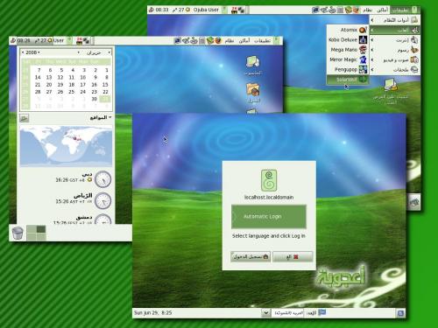Click the icon at right end of login bar
This screenshot has height=328, width=438.
pos(400,313)
